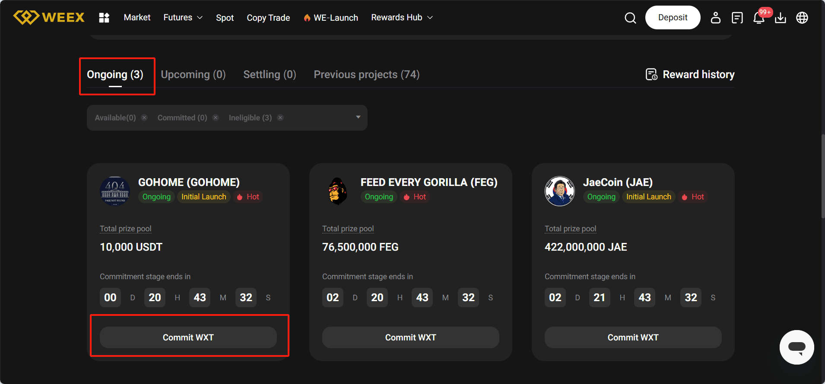This screenshot has height=384, width=825.
Task: Open the live chat support bubble
Action: 796,347
